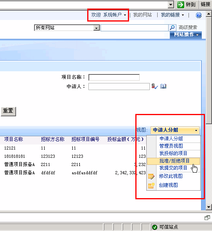Image resolution: width=212 pixels, height=231 pixels.
Task: Open the 申请人分组 view selector dropdown
Action: [x=175, y=130]
